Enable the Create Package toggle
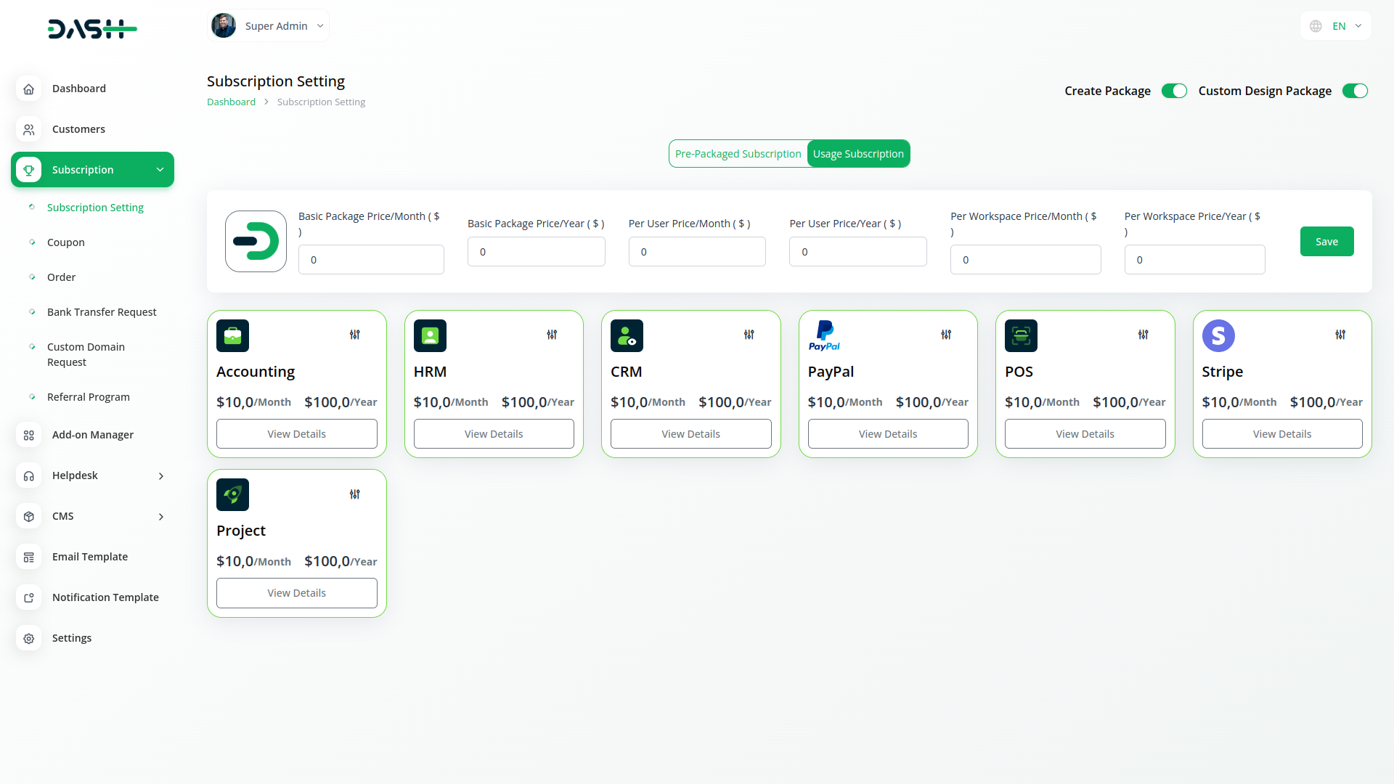1394x784 pixels. click(x=1174, y=91)
